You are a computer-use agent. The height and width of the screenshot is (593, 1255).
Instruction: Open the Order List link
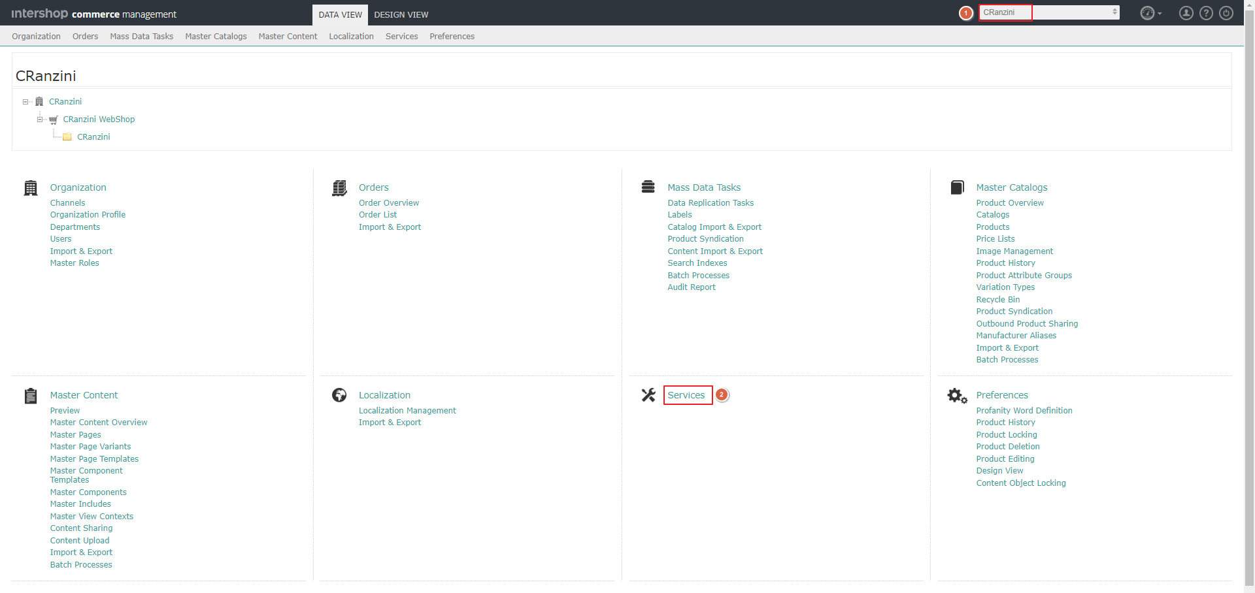point(378,215)
